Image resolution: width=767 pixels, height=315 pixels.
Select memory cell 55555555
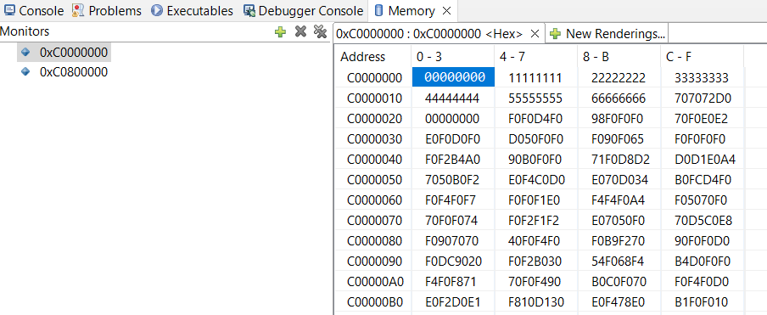click(535, 98)
